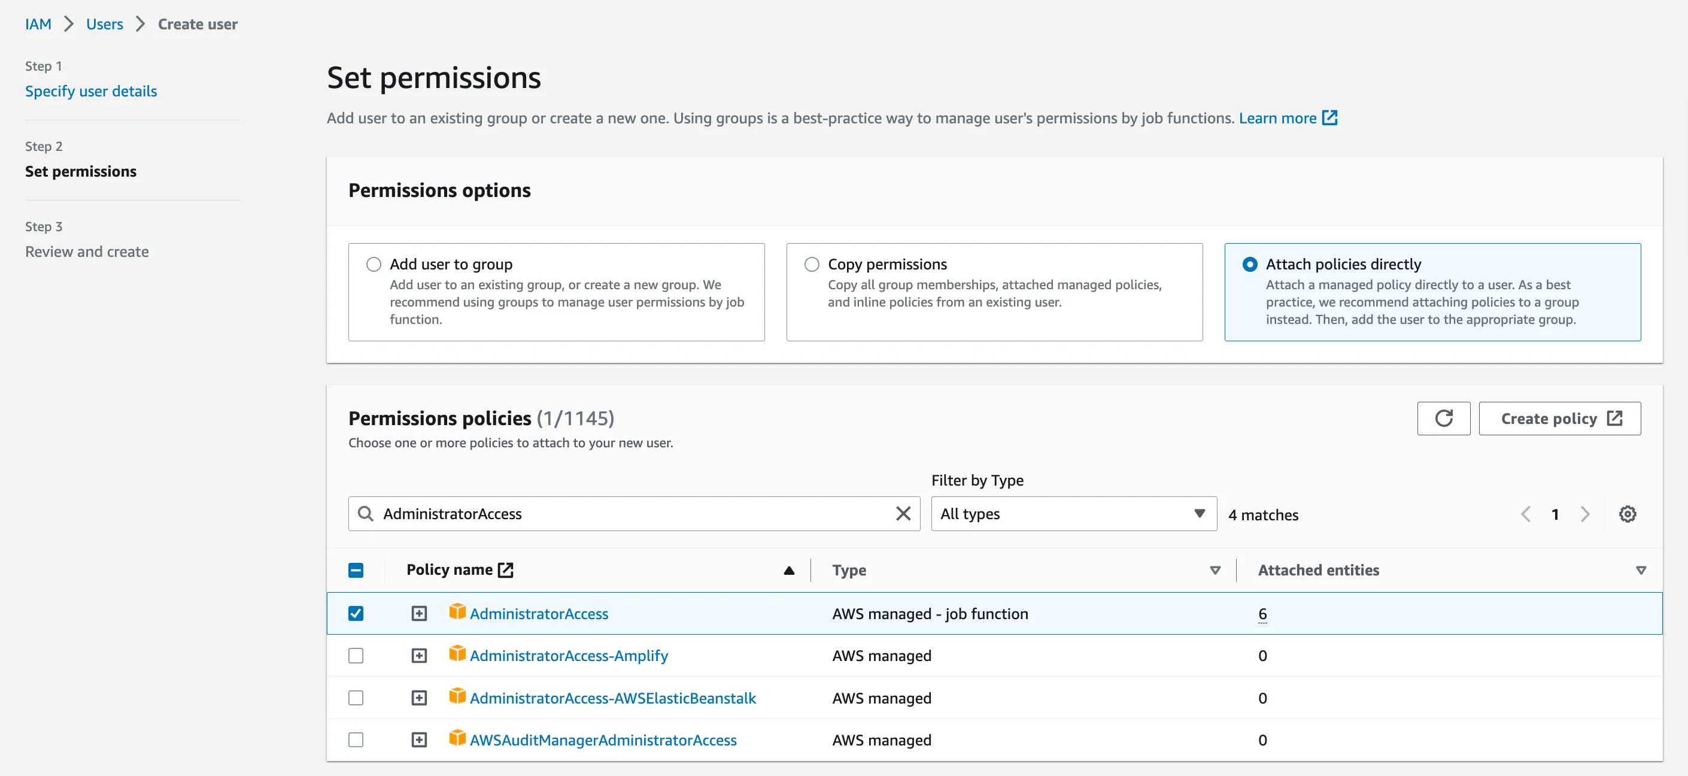Open the Learn more link
Viewport: 1688px width, 776px height.
pos(1277,118)
